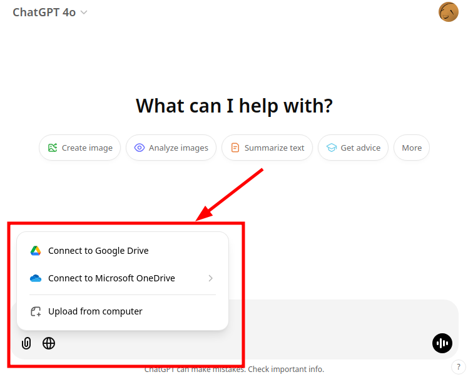Click the Summarize text suggestion chip
Screen dimensions: 468x377
(x=267, y=148)
